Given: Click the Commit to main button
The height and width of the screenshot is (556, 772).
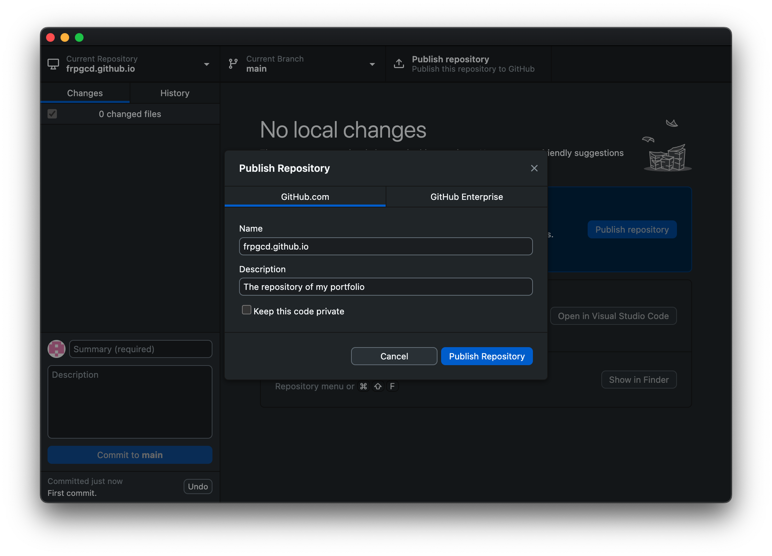Looking at the screenshot, I should click(x=130, y=455).
